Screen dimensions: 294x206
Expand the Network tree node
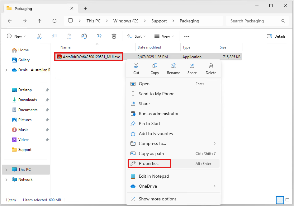[x=7, y=180]
